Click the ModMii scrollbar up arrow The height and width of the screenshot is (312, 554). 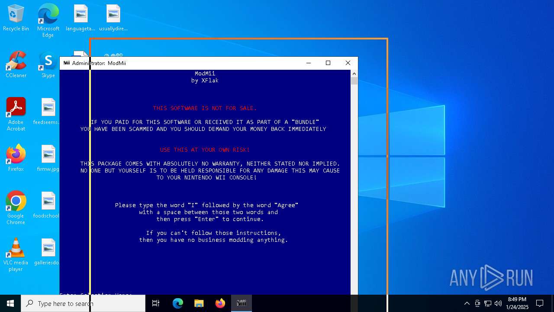[x=354, y=73]
